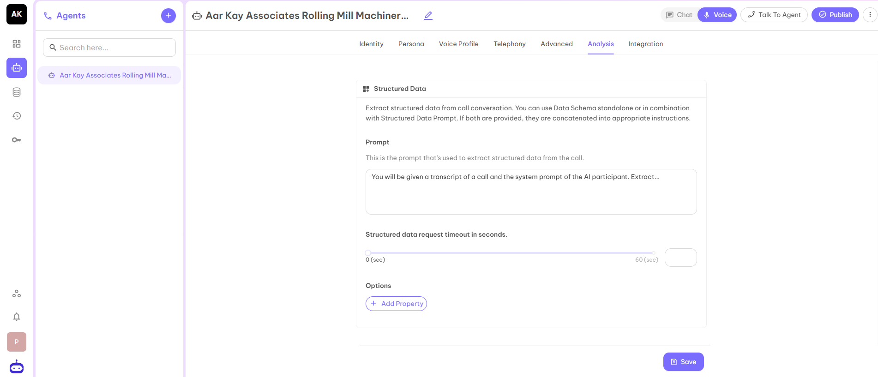Click the Structured Data section icon
The width and height of the screenshot is (878, 377).
click(366, 89)
